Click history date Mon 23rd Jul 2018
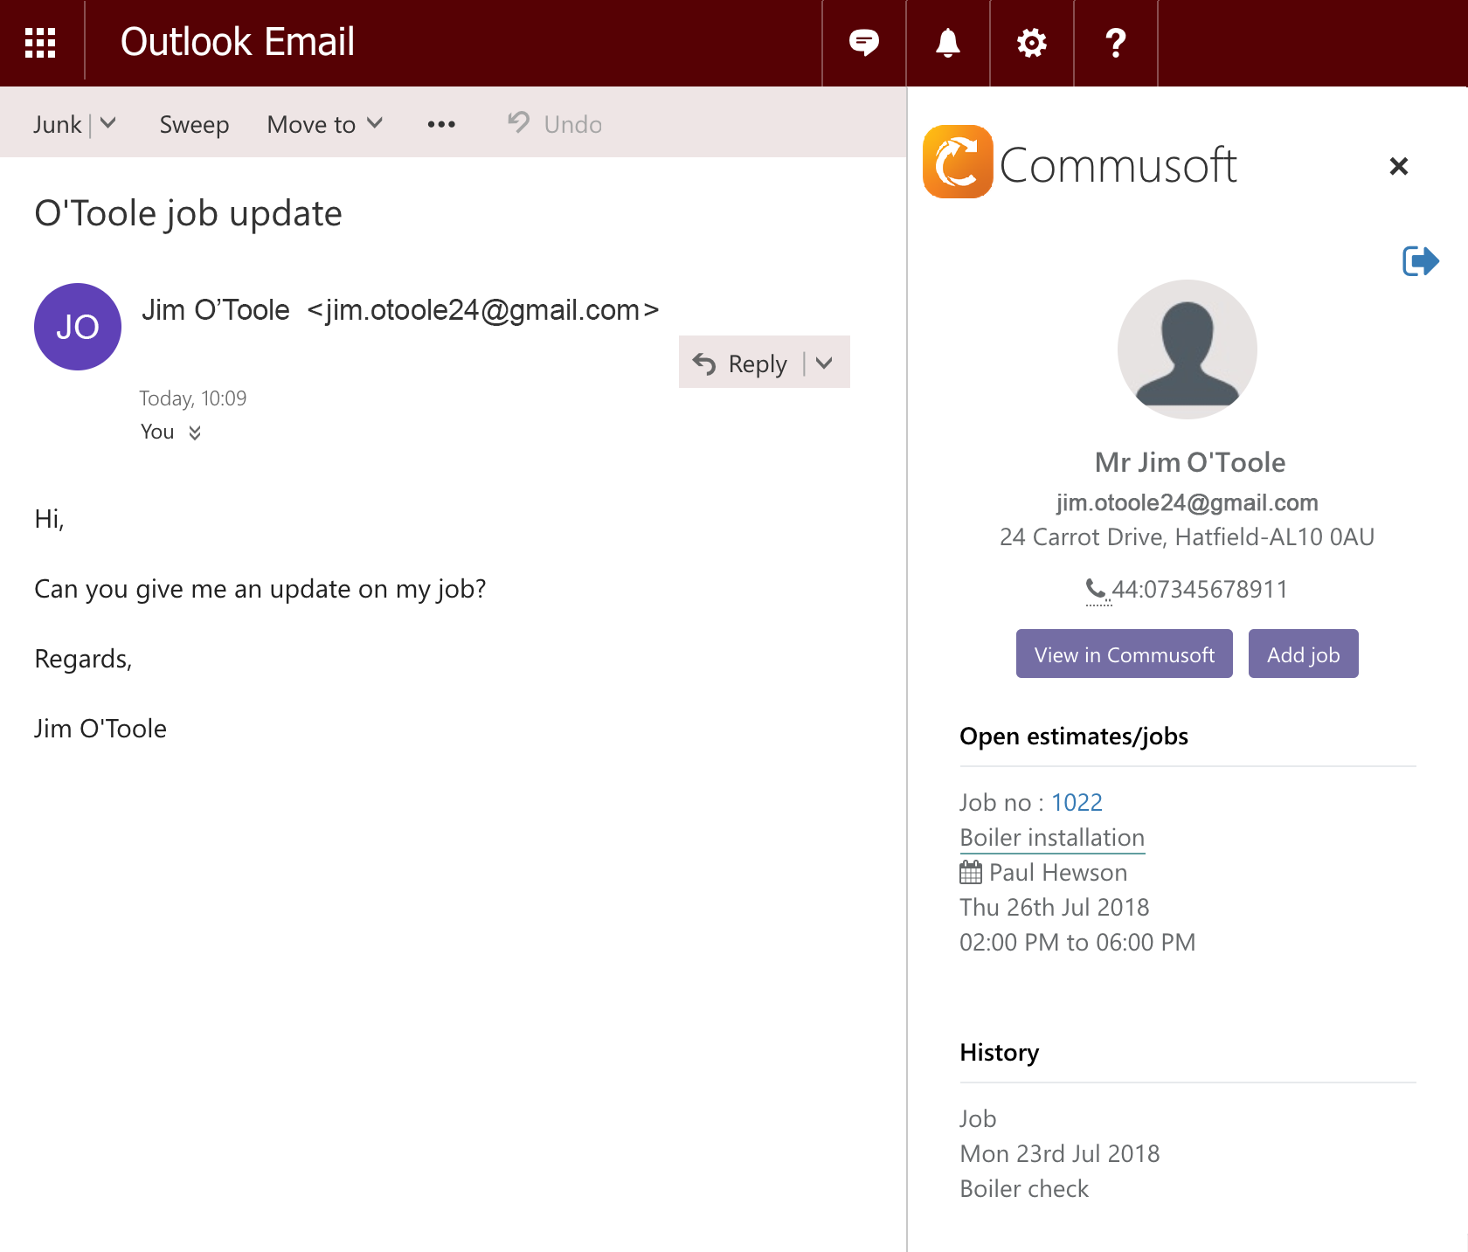The width and height of the screenshot is (1468, 1252). click(x=1060, y=1154)
